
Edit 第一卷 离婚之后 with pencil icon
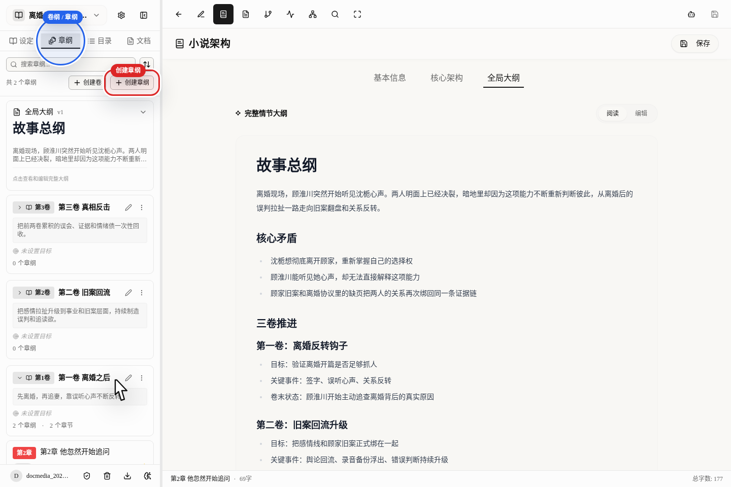[128, 378]
